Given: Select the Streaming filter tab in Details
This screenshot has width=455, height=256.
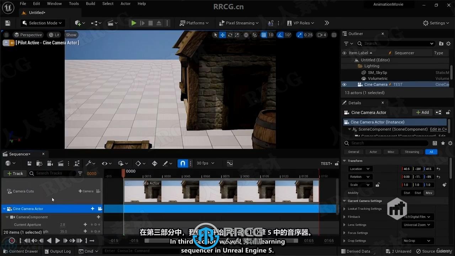Looking at the screenshot, I should (412, 152).
